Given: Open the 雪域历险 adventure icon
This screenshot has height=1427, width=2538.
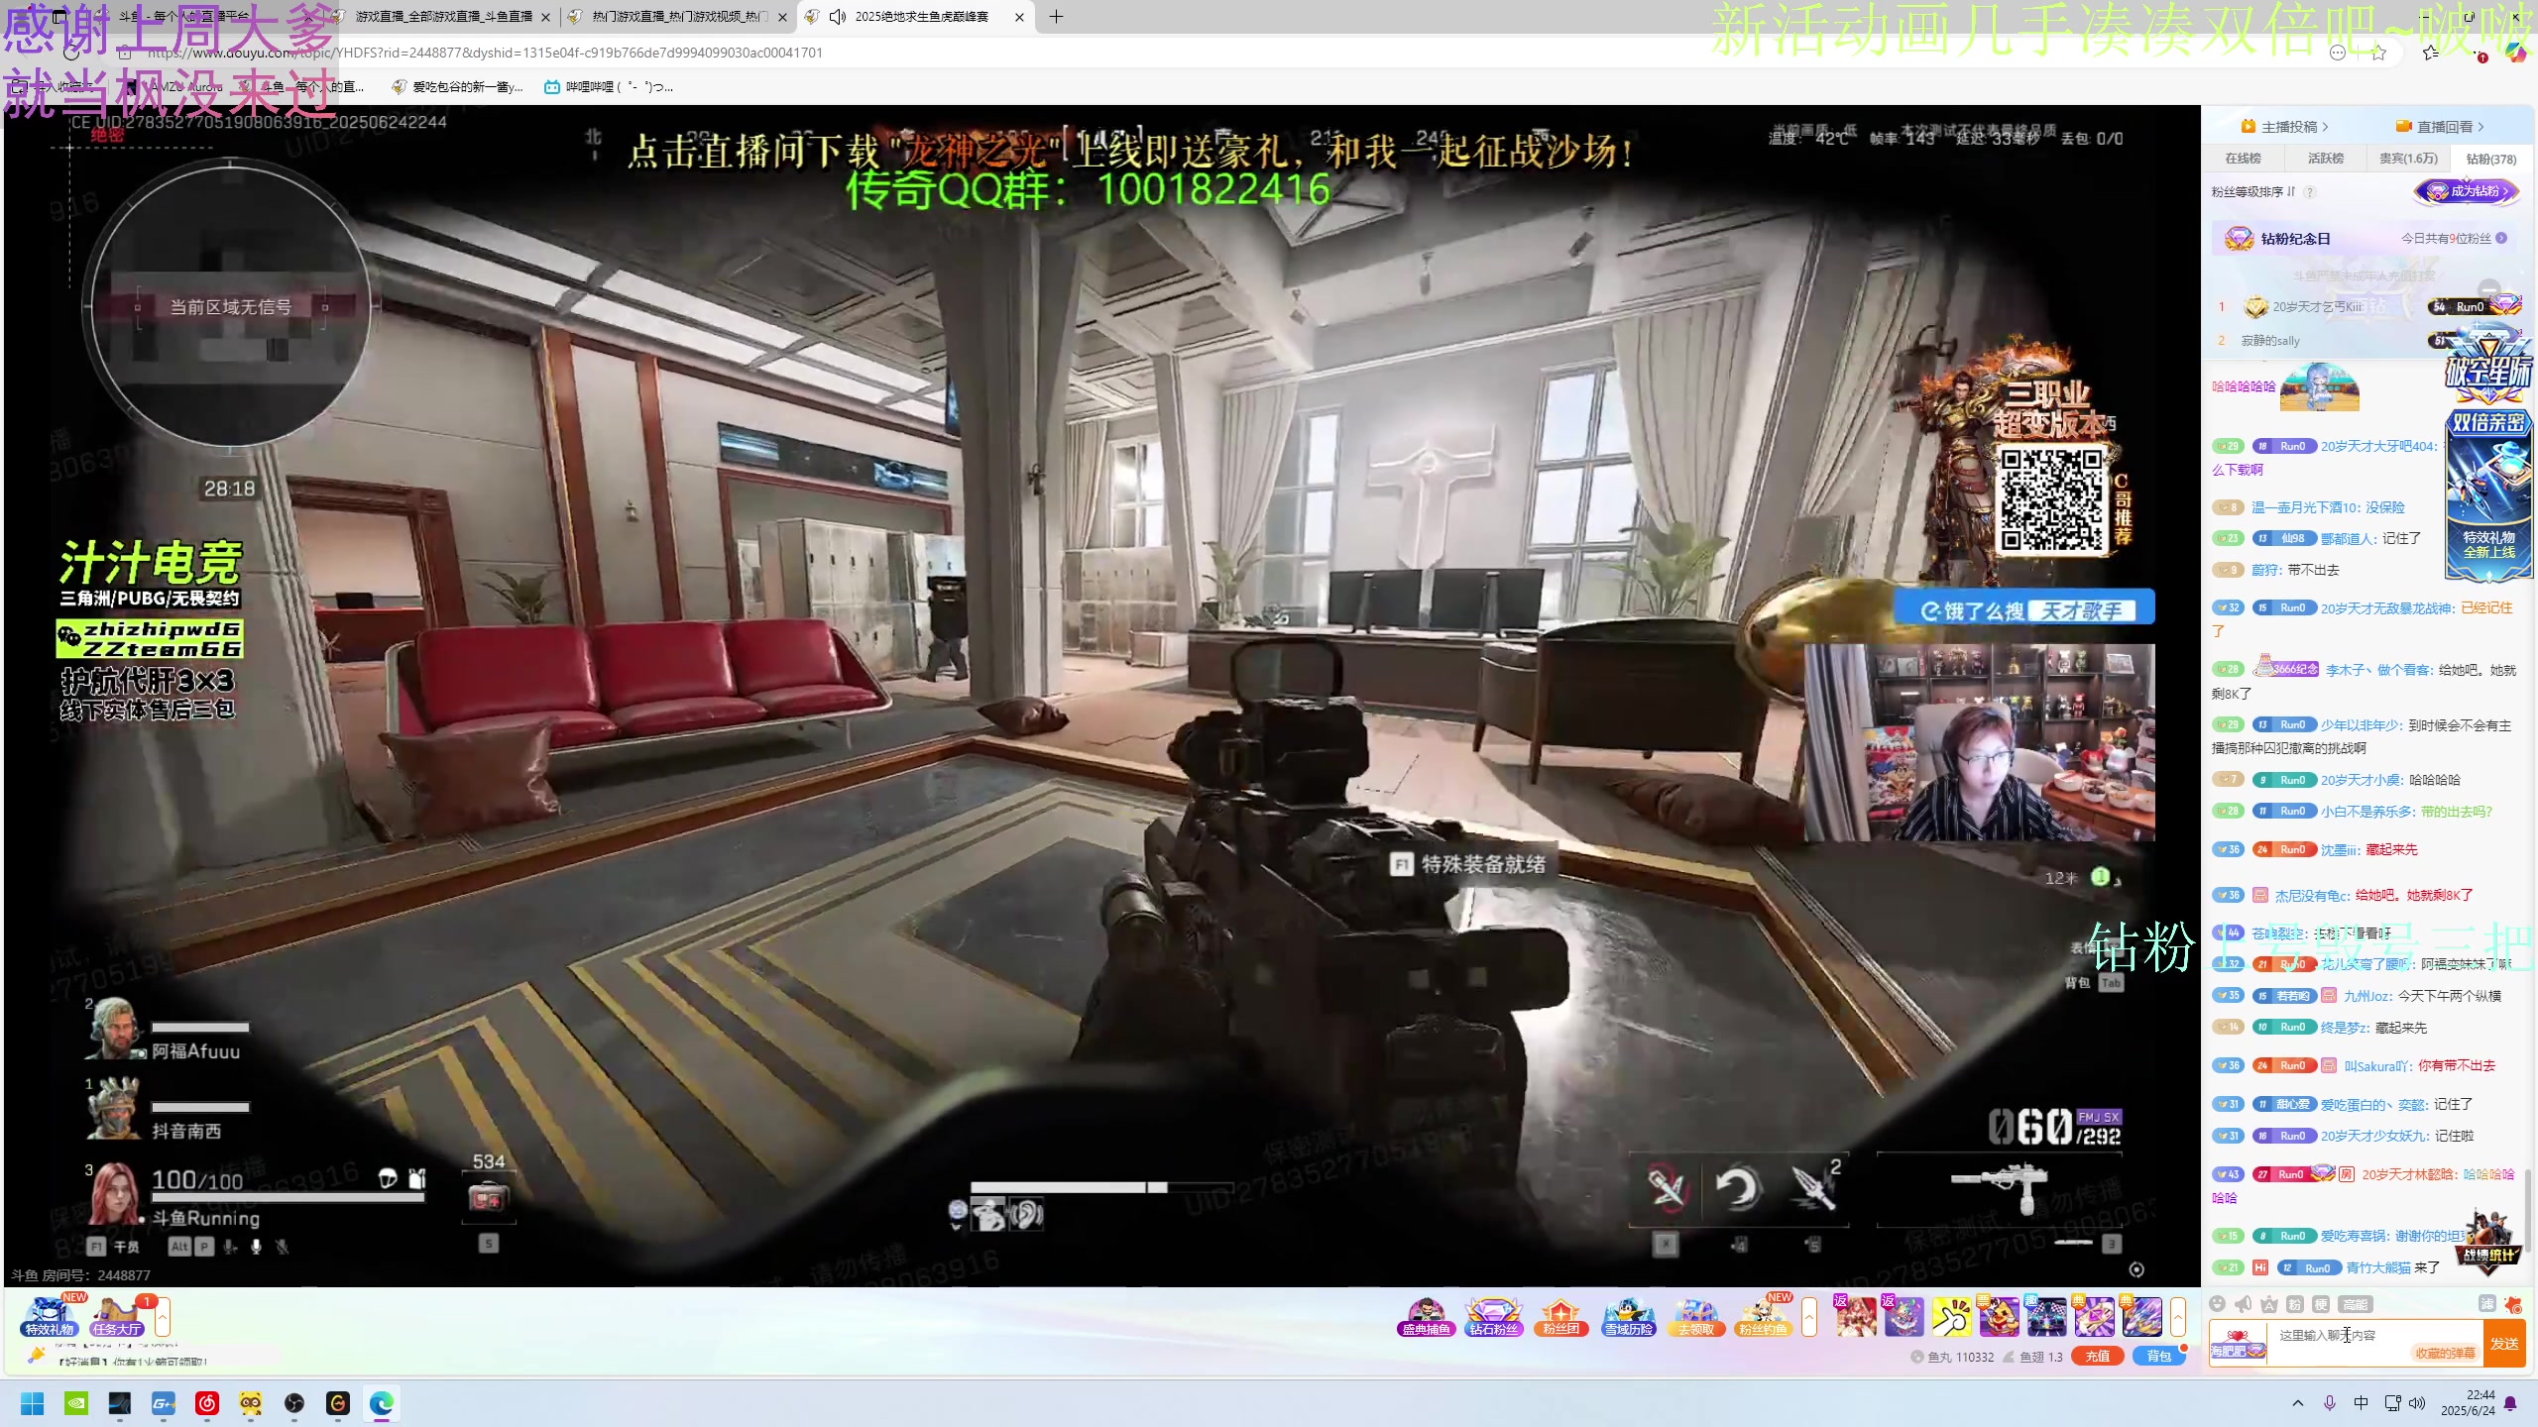Looking at the screenshot, I should 1628,1316.
